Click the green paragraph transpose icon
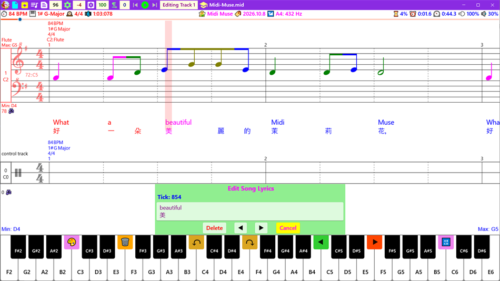The width and height of the screenshot is (500, 281). tap(114, 5)
